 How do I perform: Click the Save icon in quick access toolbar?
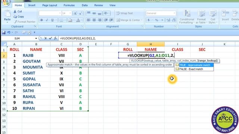tap(4, 32)
